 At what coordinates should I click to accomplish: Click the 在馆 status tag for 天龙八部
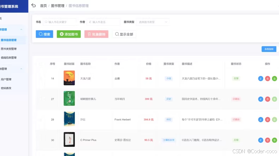tap(236, 78)
